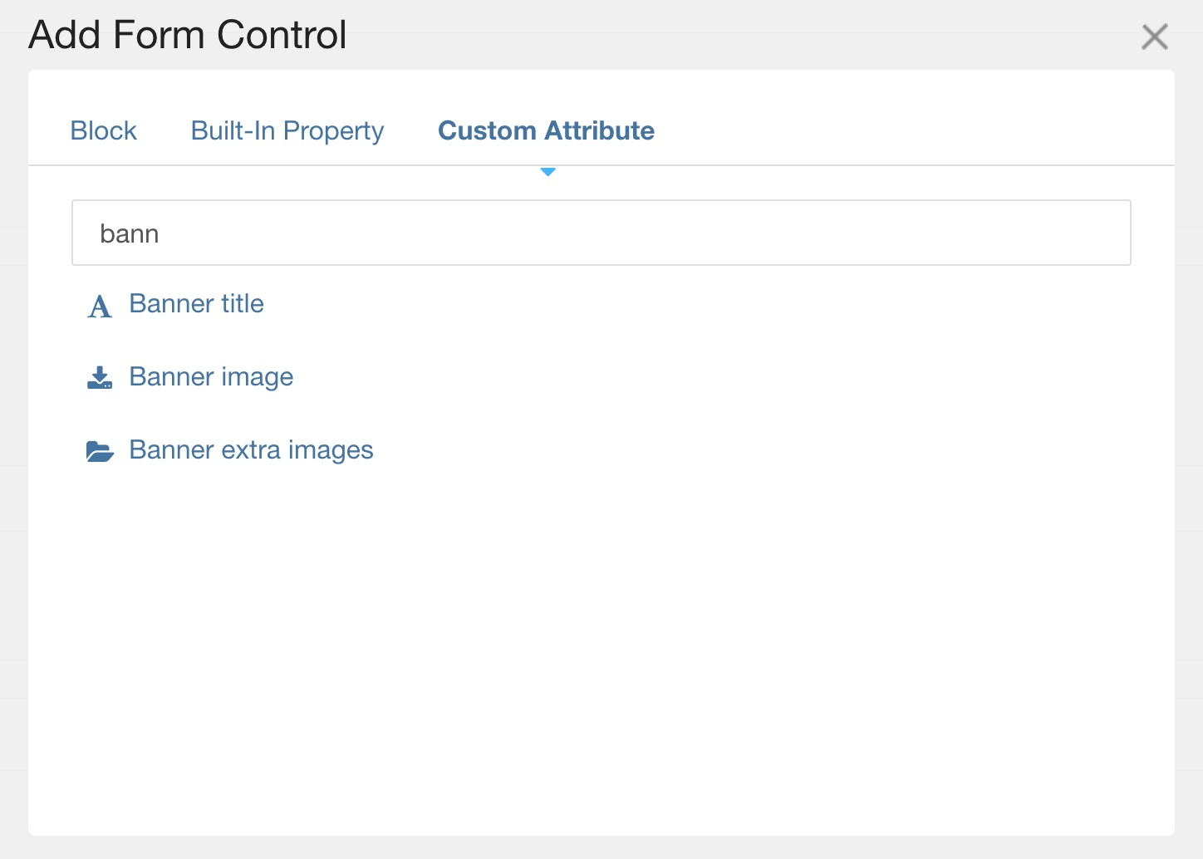Select the 'A' typography icon in results list

(x=100, y=306)
